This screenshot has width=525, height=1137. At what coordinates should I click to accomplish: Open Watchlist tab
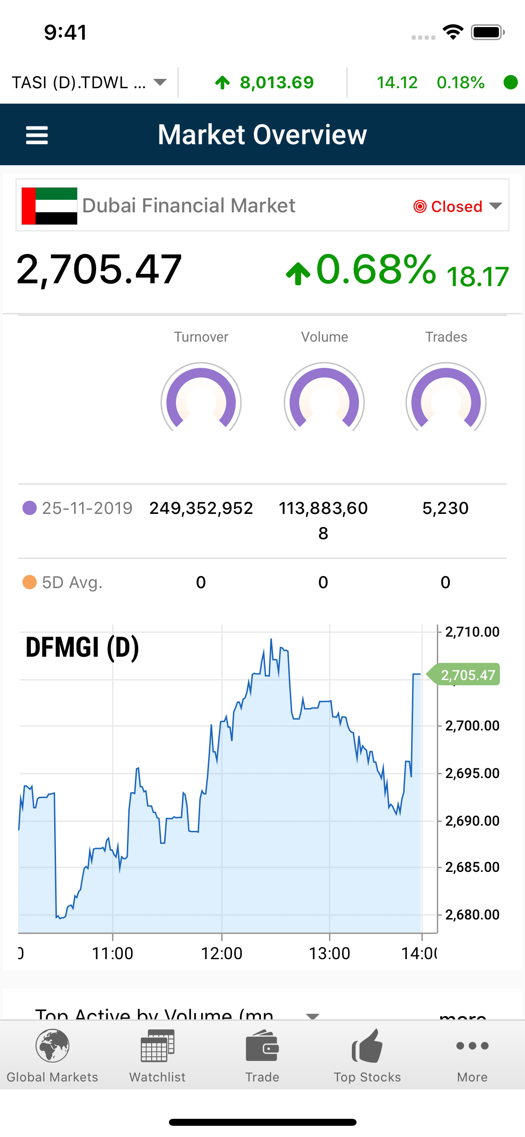click(x=157, y=1056)
